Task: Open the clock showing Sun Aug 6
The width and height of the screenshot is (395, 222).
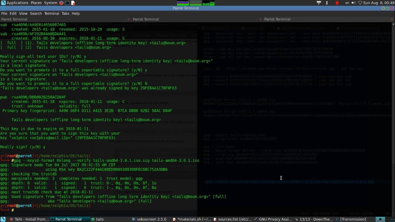Action: pos(379,3)
